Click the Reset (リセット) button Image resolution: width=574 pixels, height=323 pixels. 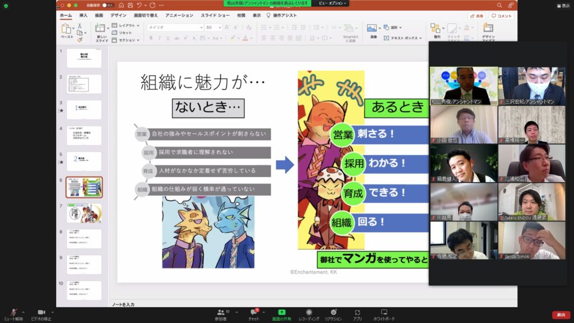tap(122, 33)
